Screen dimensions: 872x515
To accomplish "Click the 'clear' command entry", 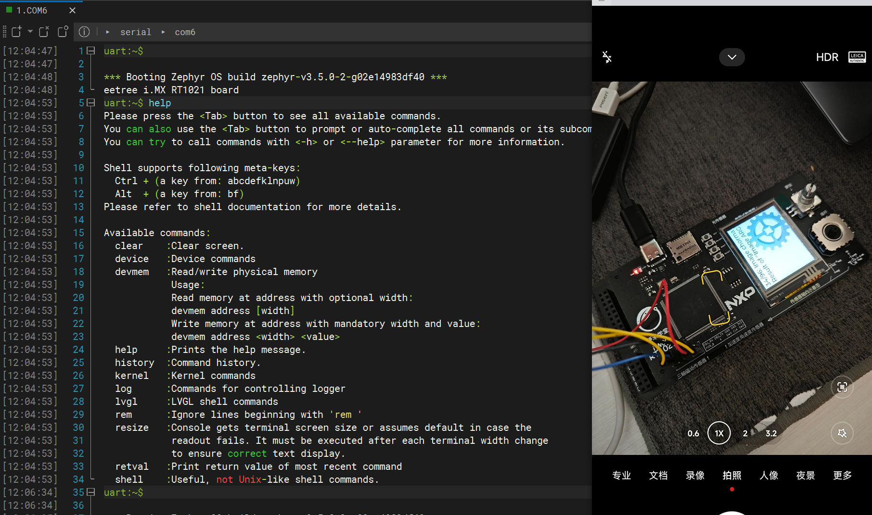I will coord(129,246).
